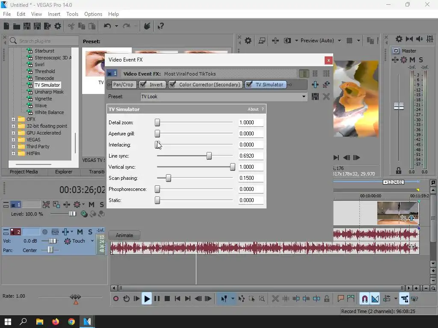Solo video track 1
This screenshot has height=328, width=438.
click(x=102, y=205)
